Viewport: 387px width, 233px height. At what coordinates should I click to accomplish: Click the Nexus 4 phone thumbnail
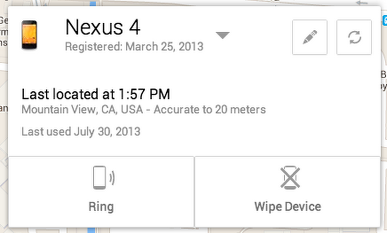click(x=29, y=35)
